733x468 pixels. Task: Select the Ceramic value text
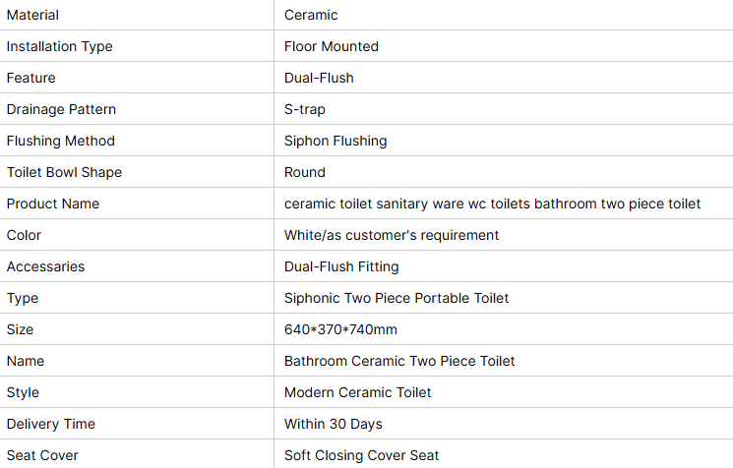pos(311,15)
